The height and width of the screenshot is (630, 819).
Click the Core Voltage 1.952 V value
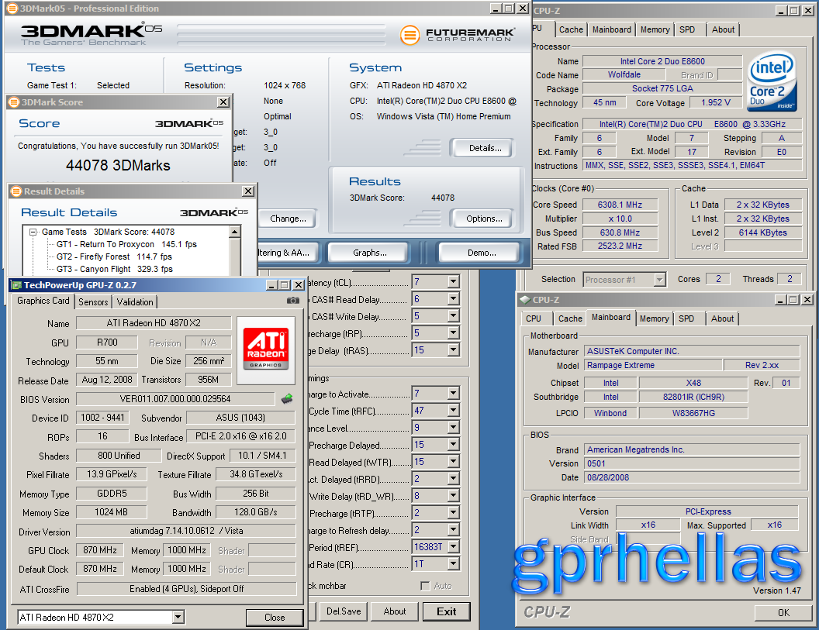716,103
